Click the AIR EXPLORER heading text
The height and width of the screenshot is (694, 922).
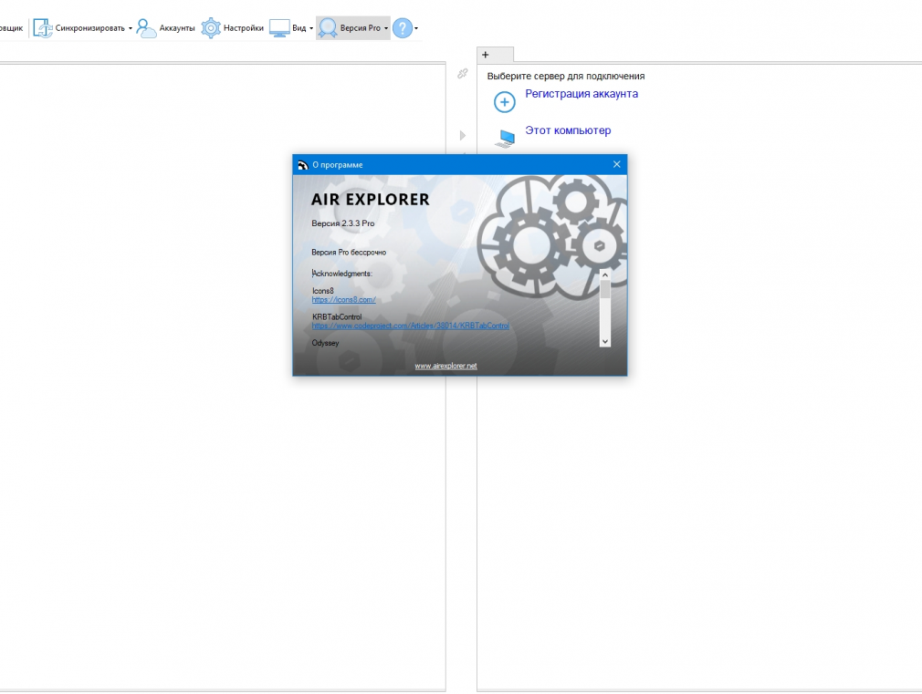(x=371, y=200)
